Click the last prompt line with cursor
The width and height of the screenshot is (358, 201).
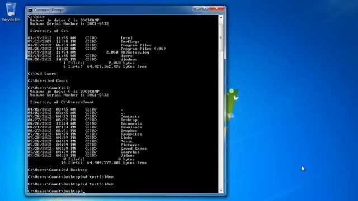[56, 191]
